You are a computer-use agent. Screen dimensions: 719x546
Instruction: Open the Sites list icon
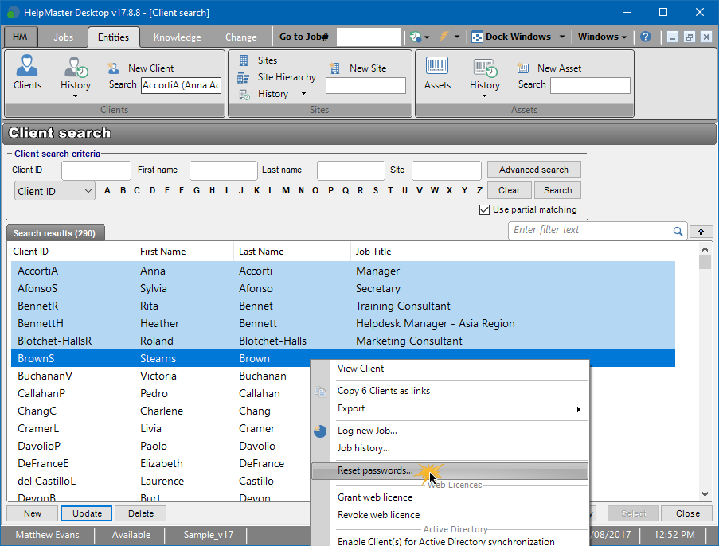244,60
